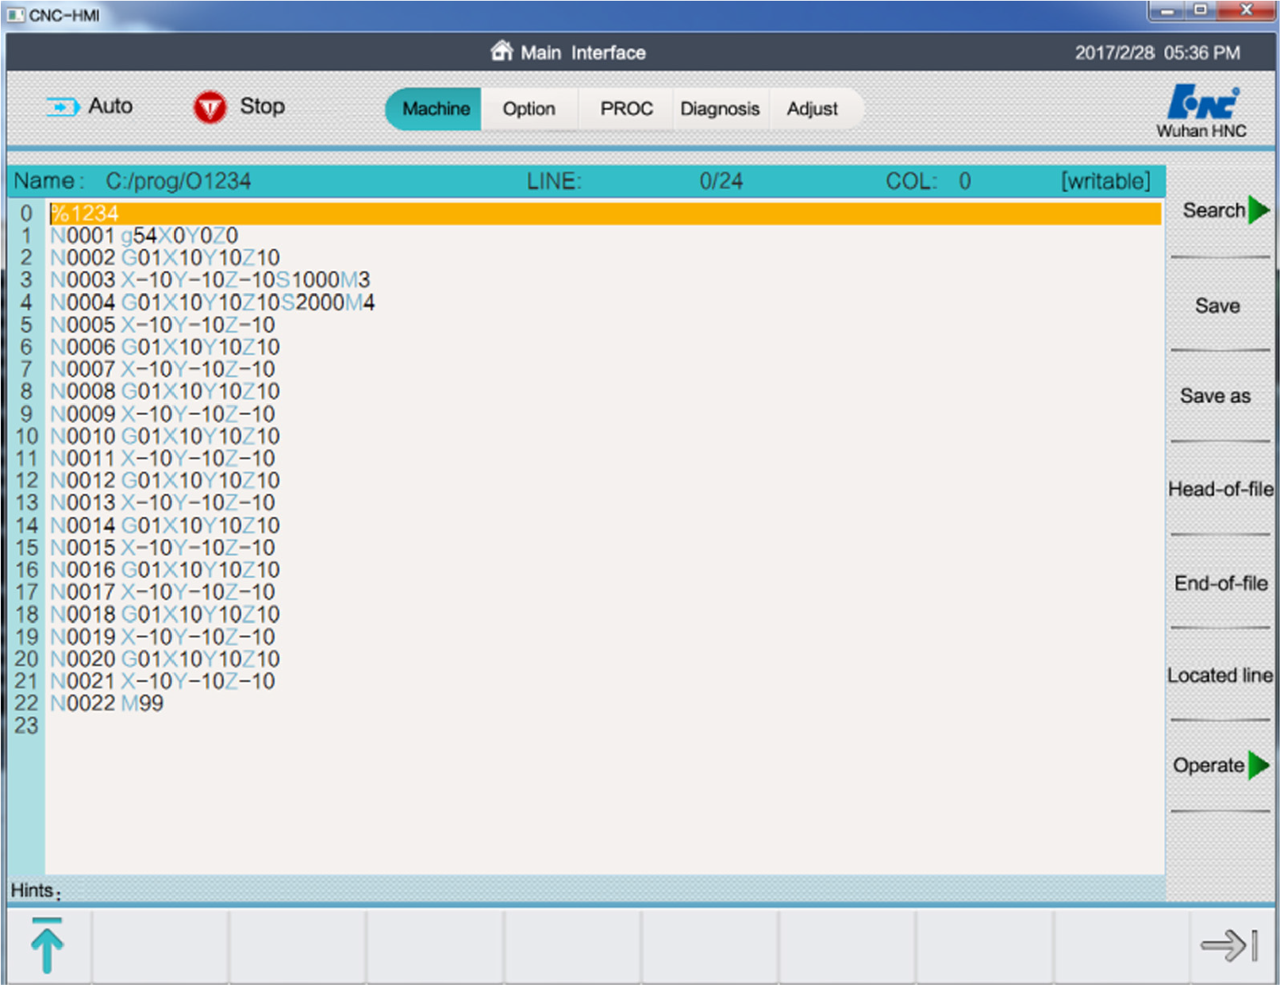1280x985 pixels.
Task: Select the PROC tab
Action: (626, 109)
